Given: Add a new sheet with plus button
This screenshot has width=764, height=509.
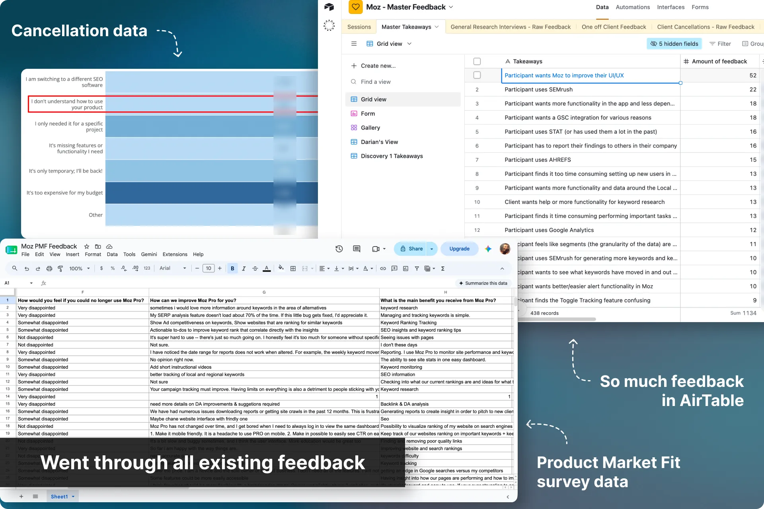Looking at the screenshot, I should [x=21, y=497].
